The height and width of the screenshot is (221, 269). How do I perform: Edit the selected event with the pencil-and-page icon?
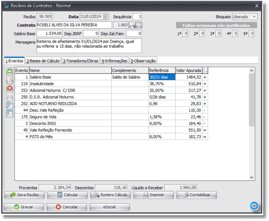coord(10,80)
